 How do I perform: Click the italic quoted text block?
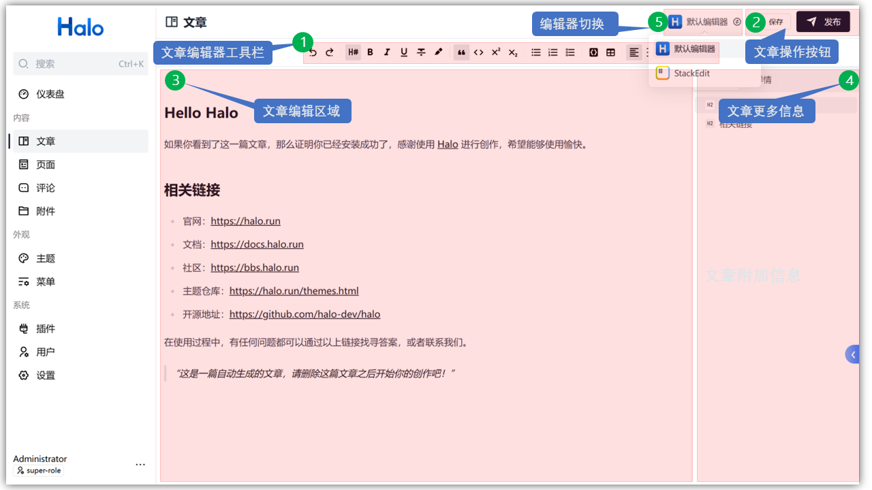pos(315,374)
